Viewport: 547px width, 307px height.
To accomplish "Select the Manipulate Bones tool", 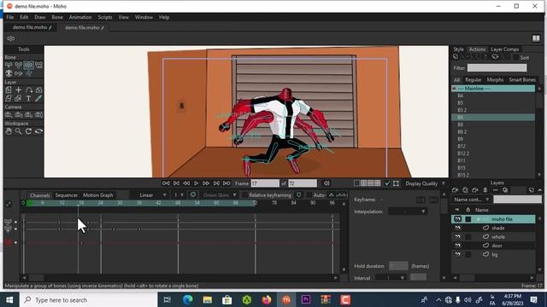I will pos(28,65).
